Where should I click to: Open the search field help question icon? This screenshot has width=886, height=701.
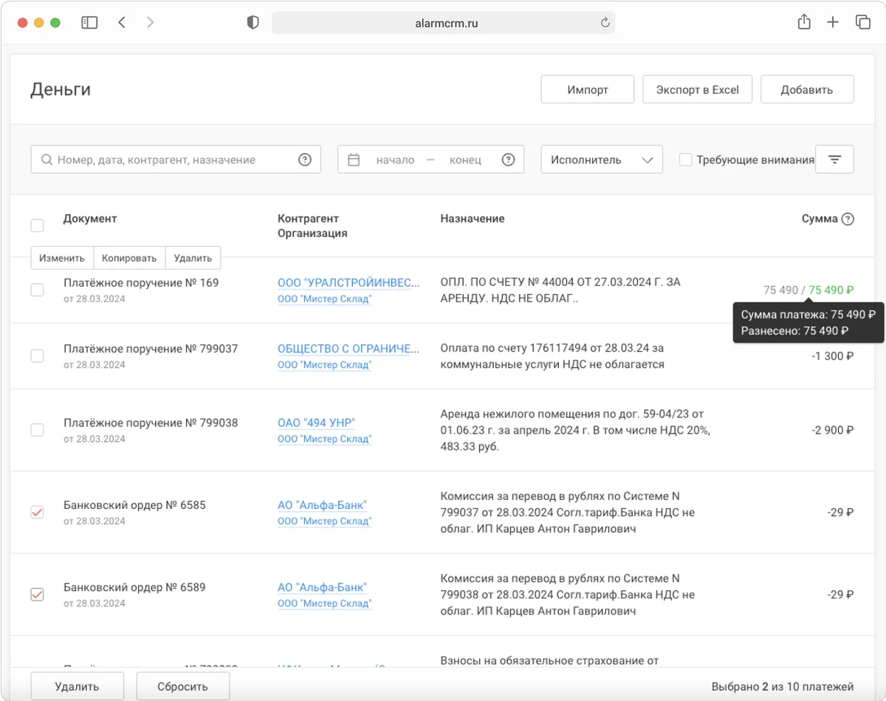point(305,160)
